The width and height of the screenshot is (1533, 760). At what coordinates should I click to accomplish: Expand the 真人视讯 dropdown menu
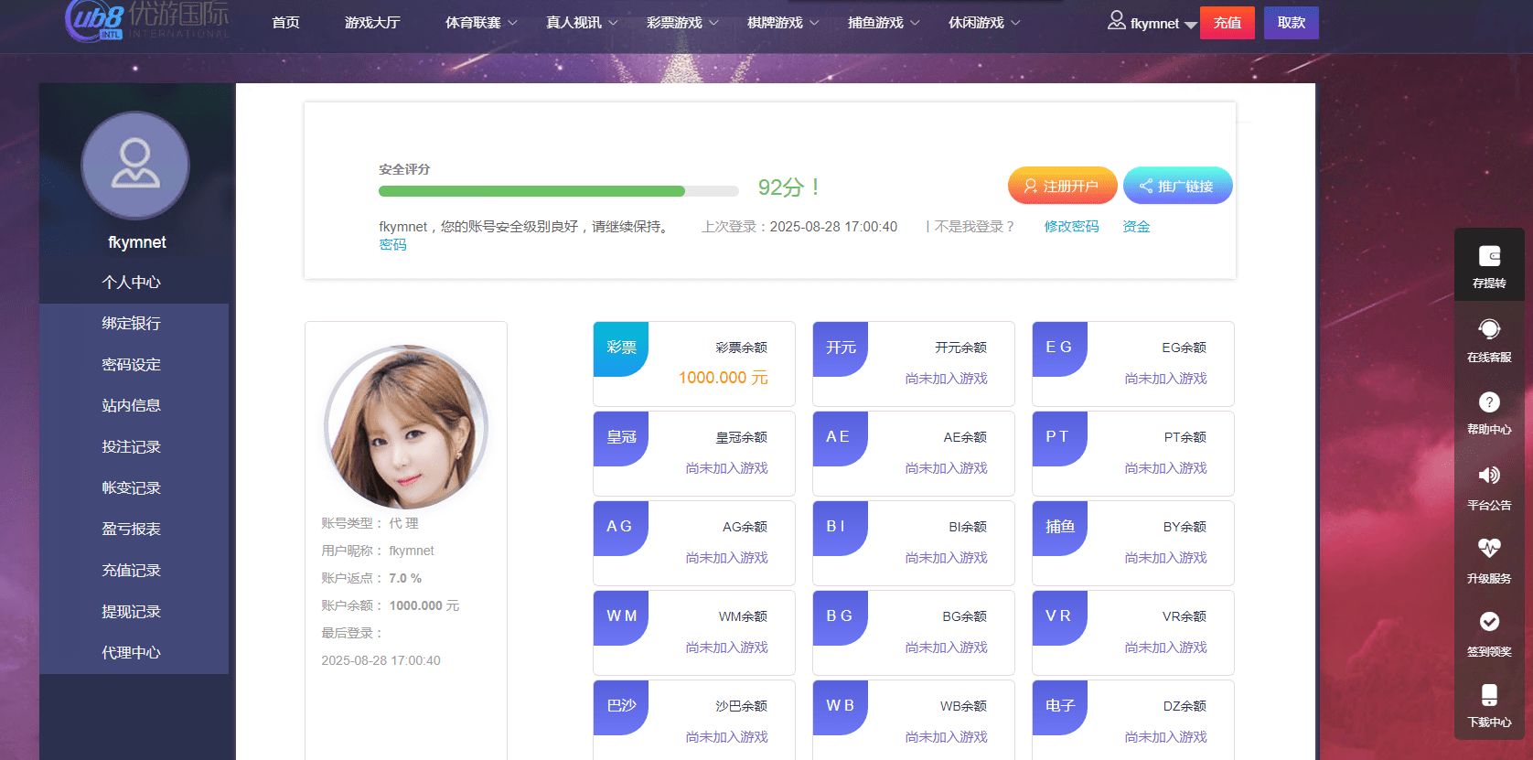[x=582, y=23]
